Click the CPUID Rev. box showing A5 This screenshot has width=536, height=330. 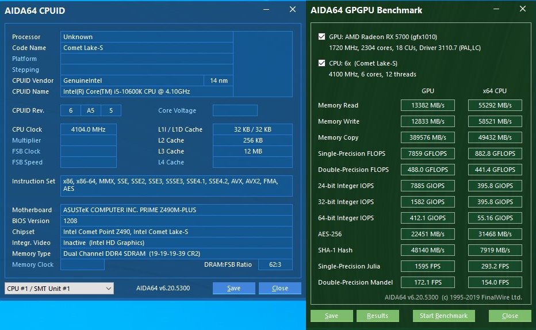(x=91, y=110)
